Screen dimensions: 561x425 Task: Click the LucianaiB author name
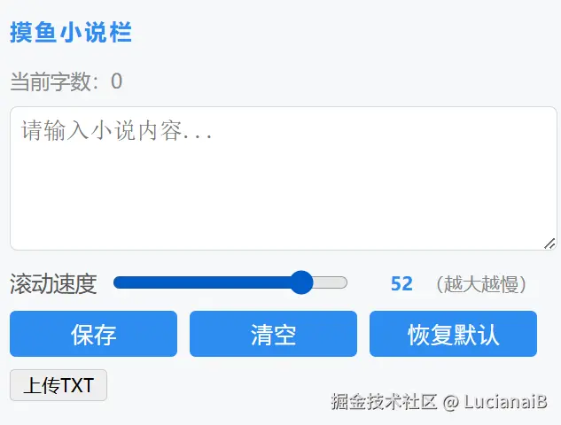[505, 401]
